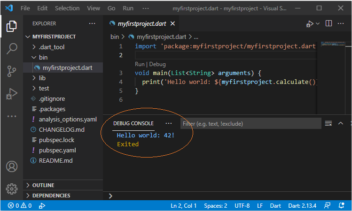The image size is (352, 211).
Task: Open the Run and Debug view
Action: click(x=11, y=94)
